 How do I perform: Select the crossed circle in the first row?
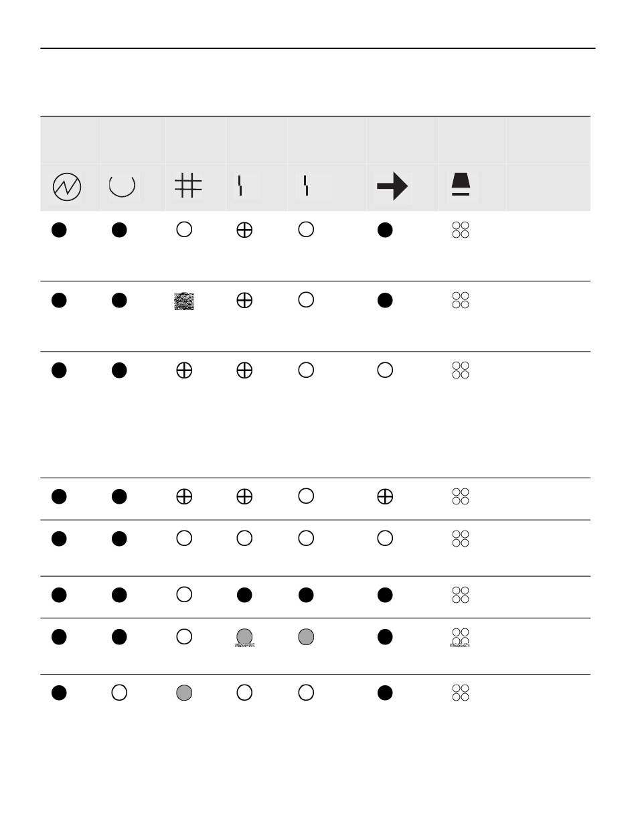pos(244,230)
